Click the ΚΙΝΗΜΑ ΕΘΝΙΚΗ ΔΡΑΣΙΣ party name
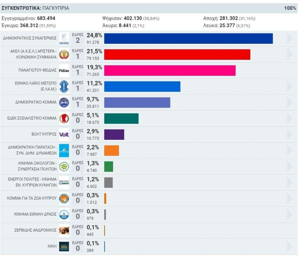 click(x=35, y=214)
